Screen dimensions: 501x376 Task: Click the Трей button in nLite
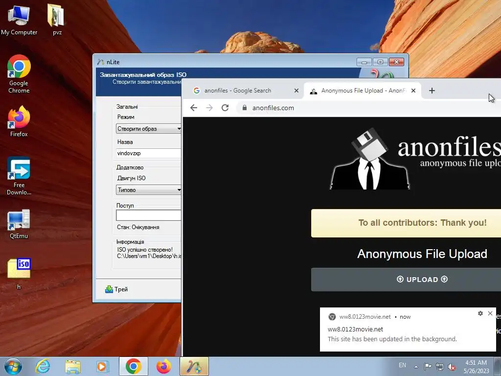tap(116, 289)
